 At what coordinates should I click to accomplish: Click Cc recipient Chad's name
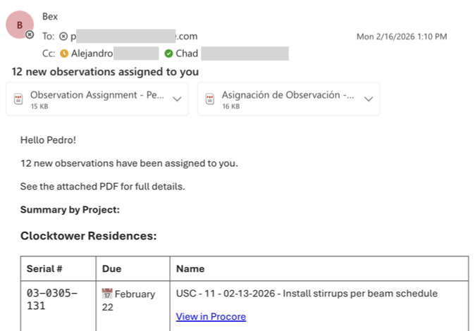tap(187, 54)
